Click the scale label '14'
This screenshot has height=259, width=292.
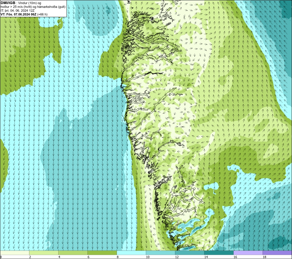[206, 257]
